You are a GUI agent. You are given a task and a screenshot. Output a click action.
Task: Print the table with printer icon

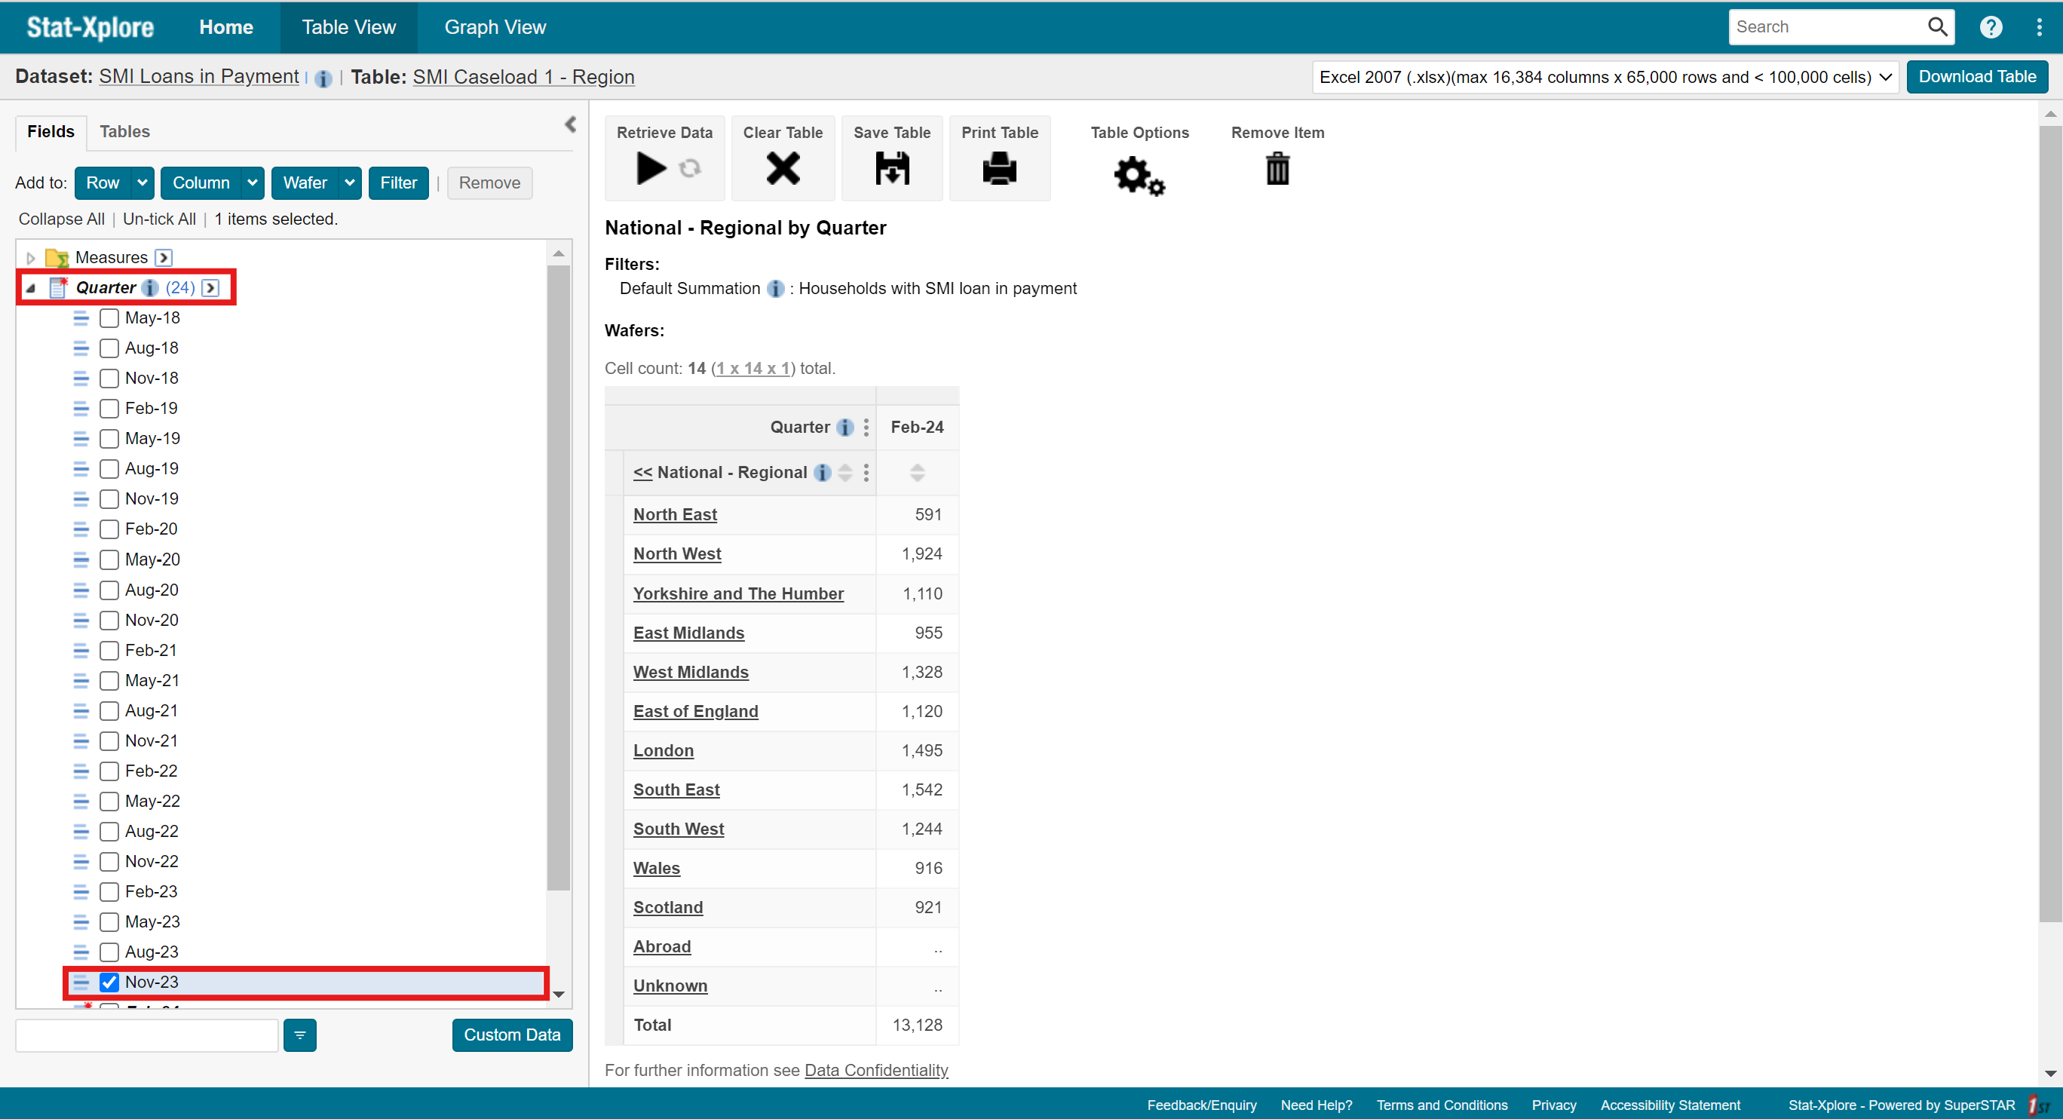tap(1000, 169)
